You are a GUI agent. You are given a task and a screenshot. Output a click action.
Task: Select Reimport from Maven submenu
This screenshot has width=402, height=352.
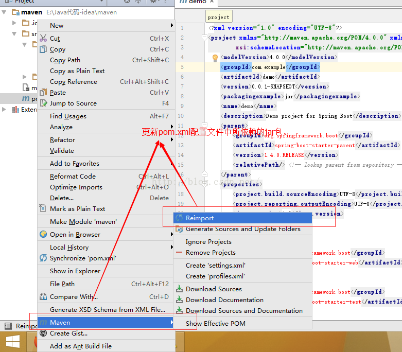click(x=243, y=218)
